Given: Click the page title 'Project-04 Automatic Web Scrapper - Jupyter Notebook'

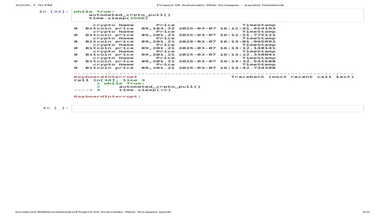Looking at the screenshot, I should pyautogui.click(x=220, y=5).
